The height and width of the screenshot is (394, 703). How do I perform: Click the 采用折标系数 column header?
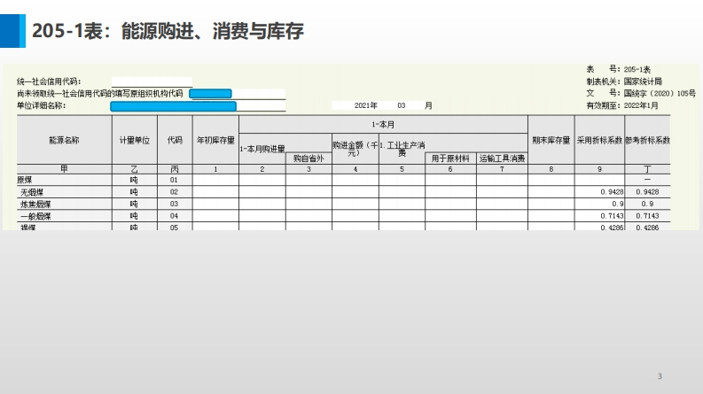598,140
